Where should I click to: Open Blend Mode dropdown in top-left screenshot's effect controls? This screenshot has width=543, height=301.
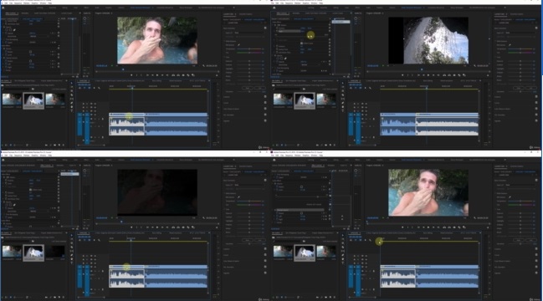(x=39, y=36)
